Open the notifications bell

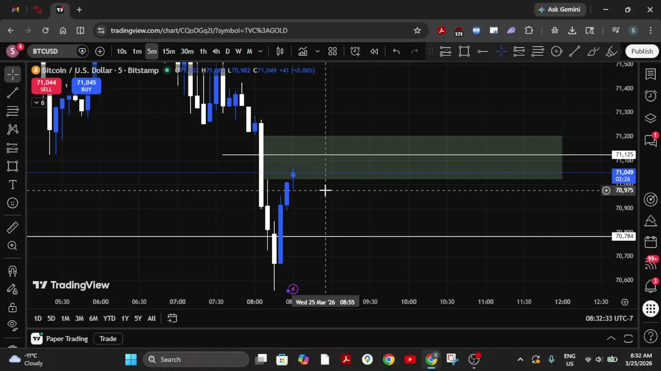651,286
